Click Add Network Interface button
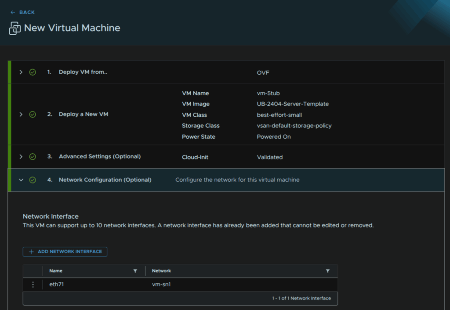 (x=65, y=252)
